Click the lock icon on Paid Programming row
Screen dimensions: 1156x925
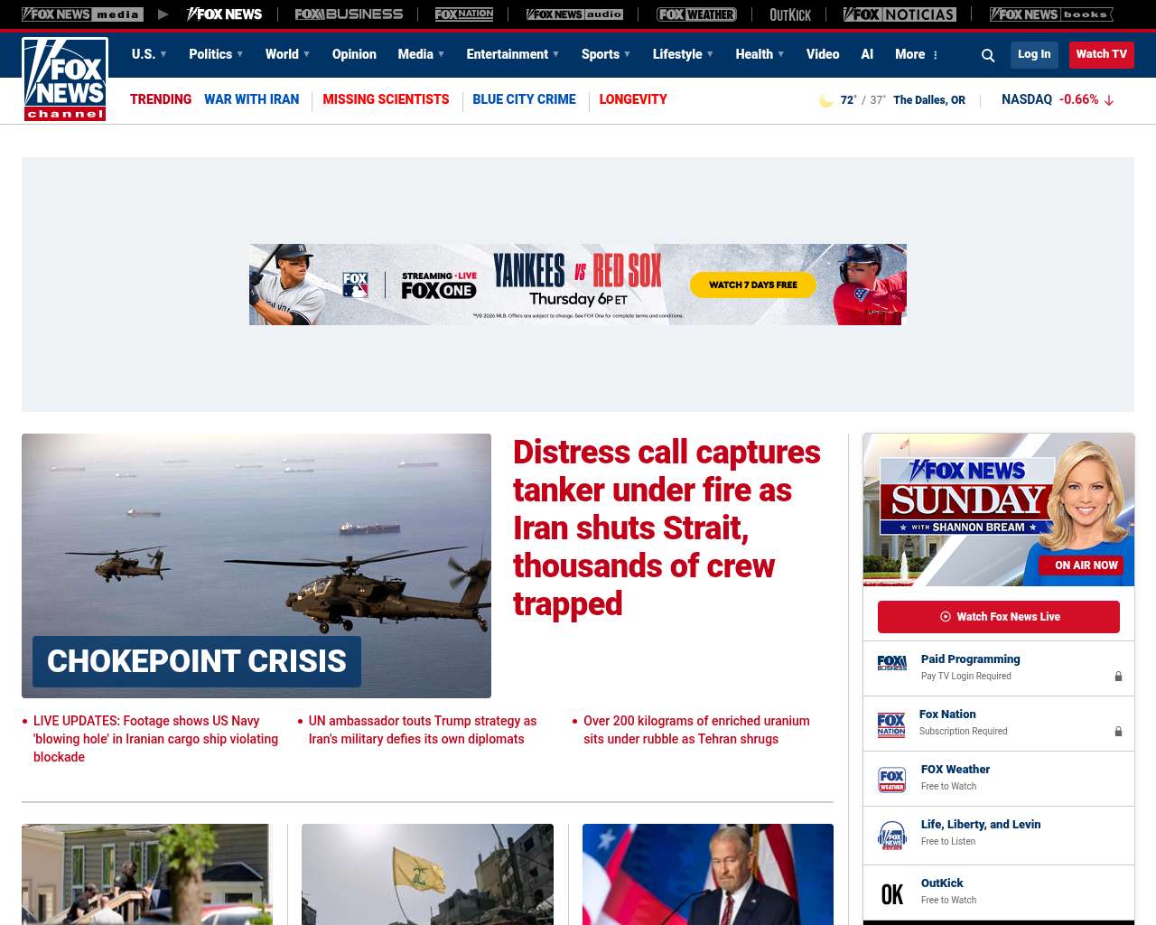click(x=1118, y=677)
